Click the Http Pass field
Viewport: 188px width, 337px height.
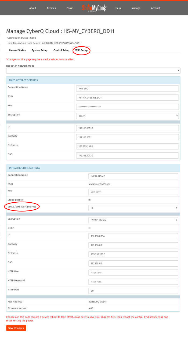click(x=133, y=282)
